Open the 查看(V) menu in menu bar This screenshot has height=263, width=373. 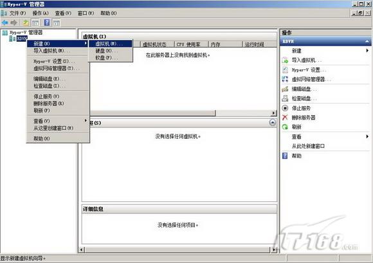63,13
